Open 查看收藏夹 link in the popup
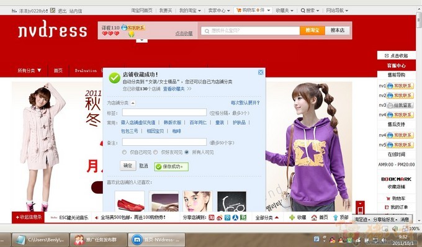 174,89
